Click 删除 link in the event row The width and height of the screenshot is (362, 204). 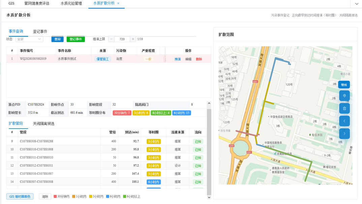point(199,59)
